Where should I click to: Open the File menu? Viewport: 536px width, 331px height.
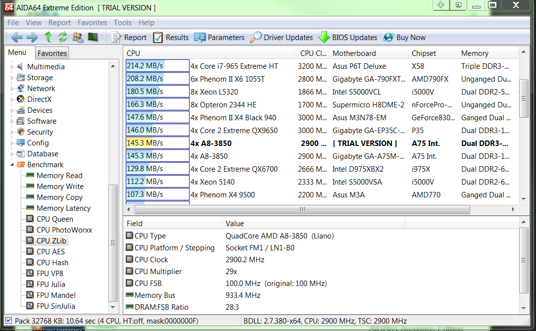pos(13,23)
